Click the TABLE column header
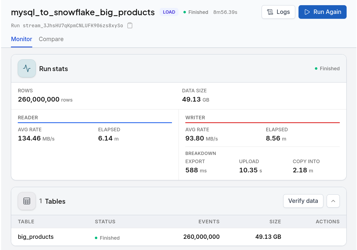This screenshot has height=250, width=357. click(x=26, y=221)
